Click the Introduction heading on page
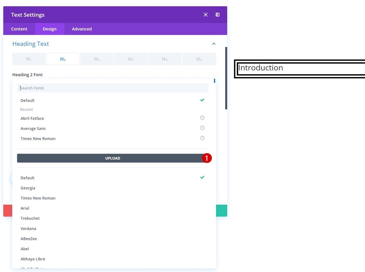Viewport: 365px width, 272px height. tap(260, 67)
